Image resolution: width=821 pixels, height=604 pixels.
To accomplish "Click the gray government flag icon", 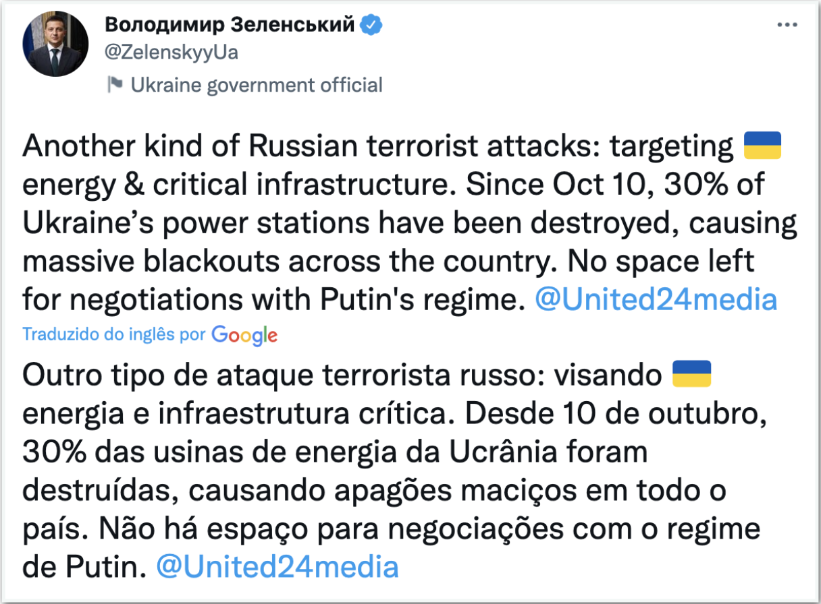I will click(x=115, y=85).
